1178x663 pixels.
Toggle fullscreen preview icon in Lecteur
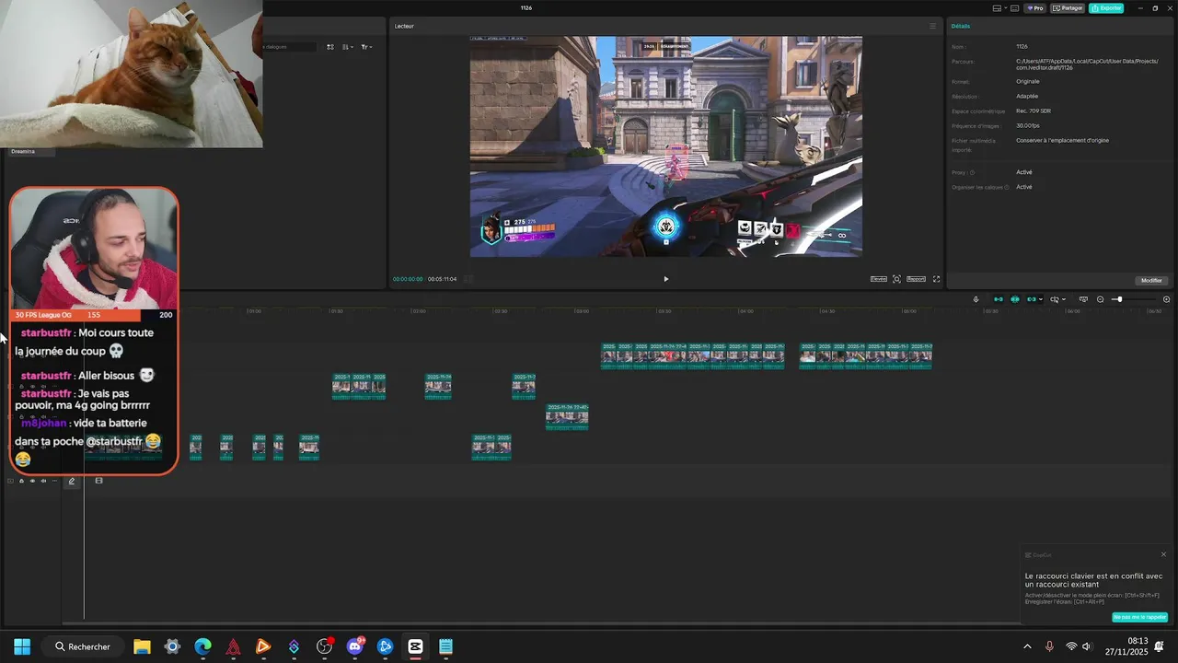937,279
